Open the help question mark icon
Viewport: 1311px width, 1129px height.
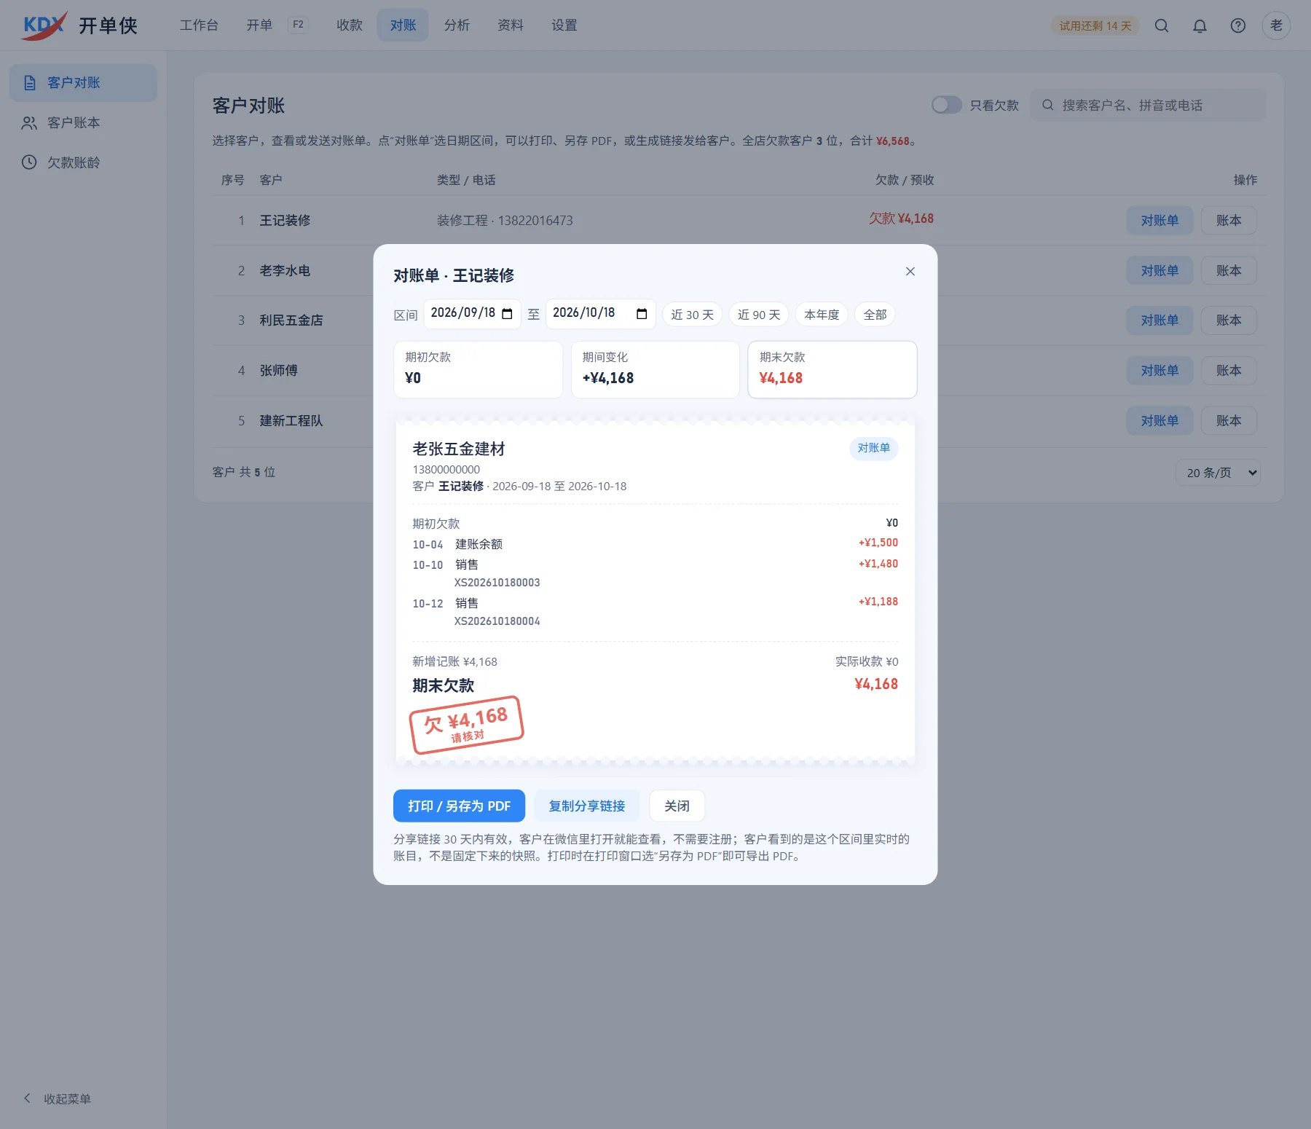pos(1238,25)
